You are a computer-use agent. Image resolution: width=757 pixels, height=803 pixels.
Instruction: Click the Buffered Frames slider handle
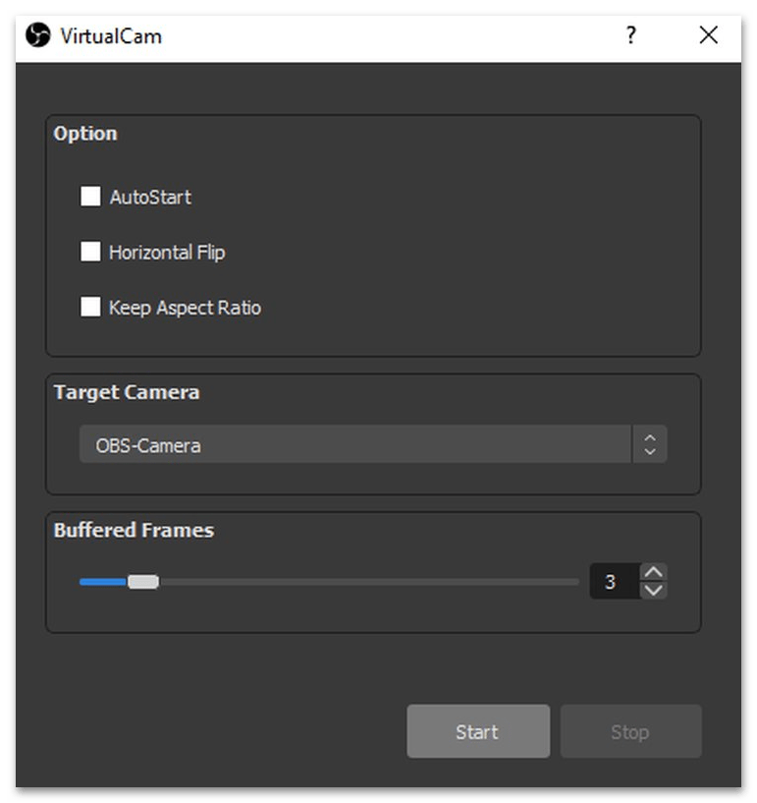point(143,582)
